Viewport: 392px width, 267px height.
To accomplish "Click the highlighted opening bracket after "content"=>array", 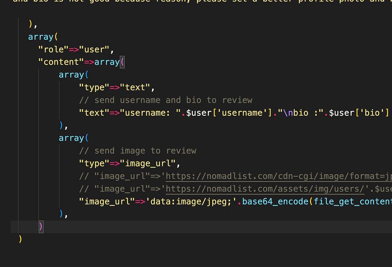I will pyautogui.click(x=122, y=62).
